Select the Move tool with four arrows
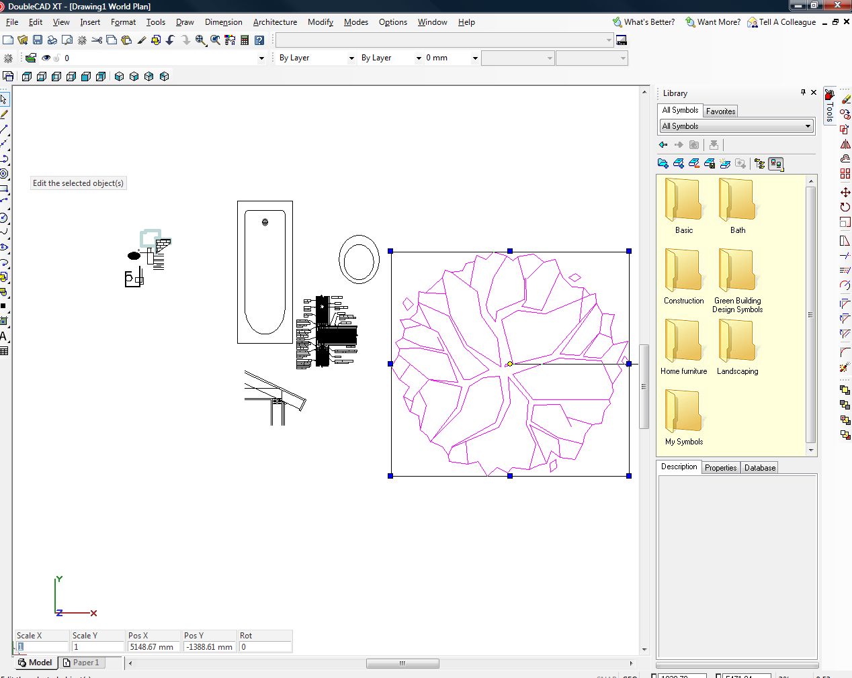The width and height of the screenshot is (852, 678). coord(845,192)
